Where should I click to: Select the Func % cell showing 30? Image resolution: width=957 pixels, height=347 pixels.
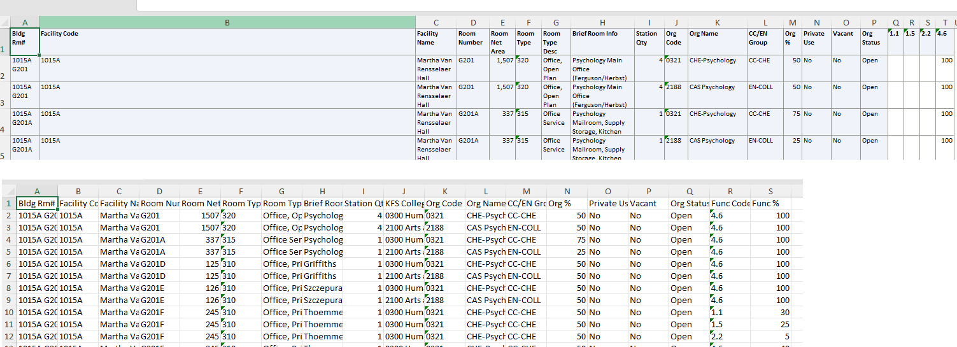(x=771, y=312)
